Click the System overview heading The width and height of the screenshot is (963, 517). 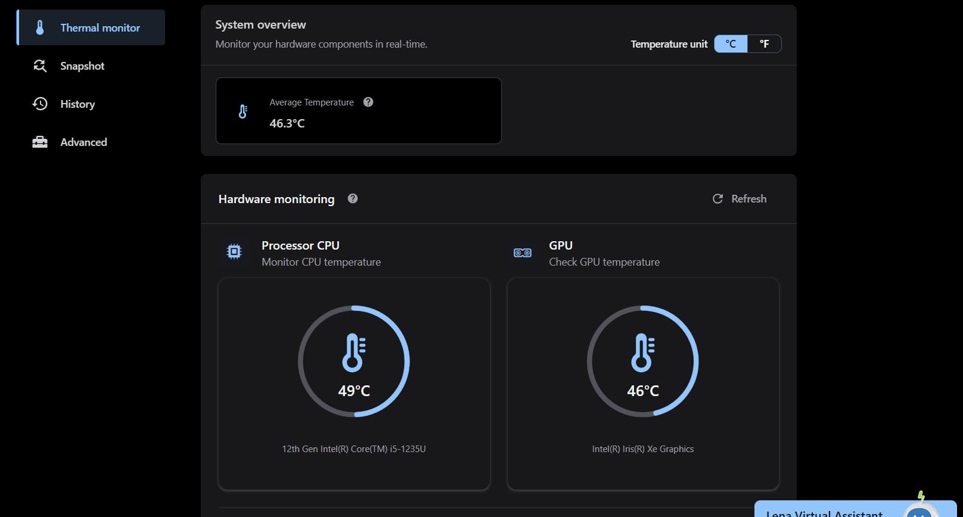point(260,24)
